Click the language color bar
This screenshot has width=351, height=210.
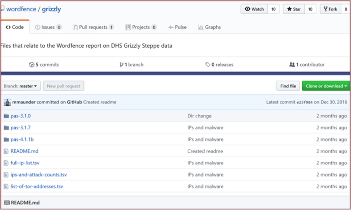point(175,74)
